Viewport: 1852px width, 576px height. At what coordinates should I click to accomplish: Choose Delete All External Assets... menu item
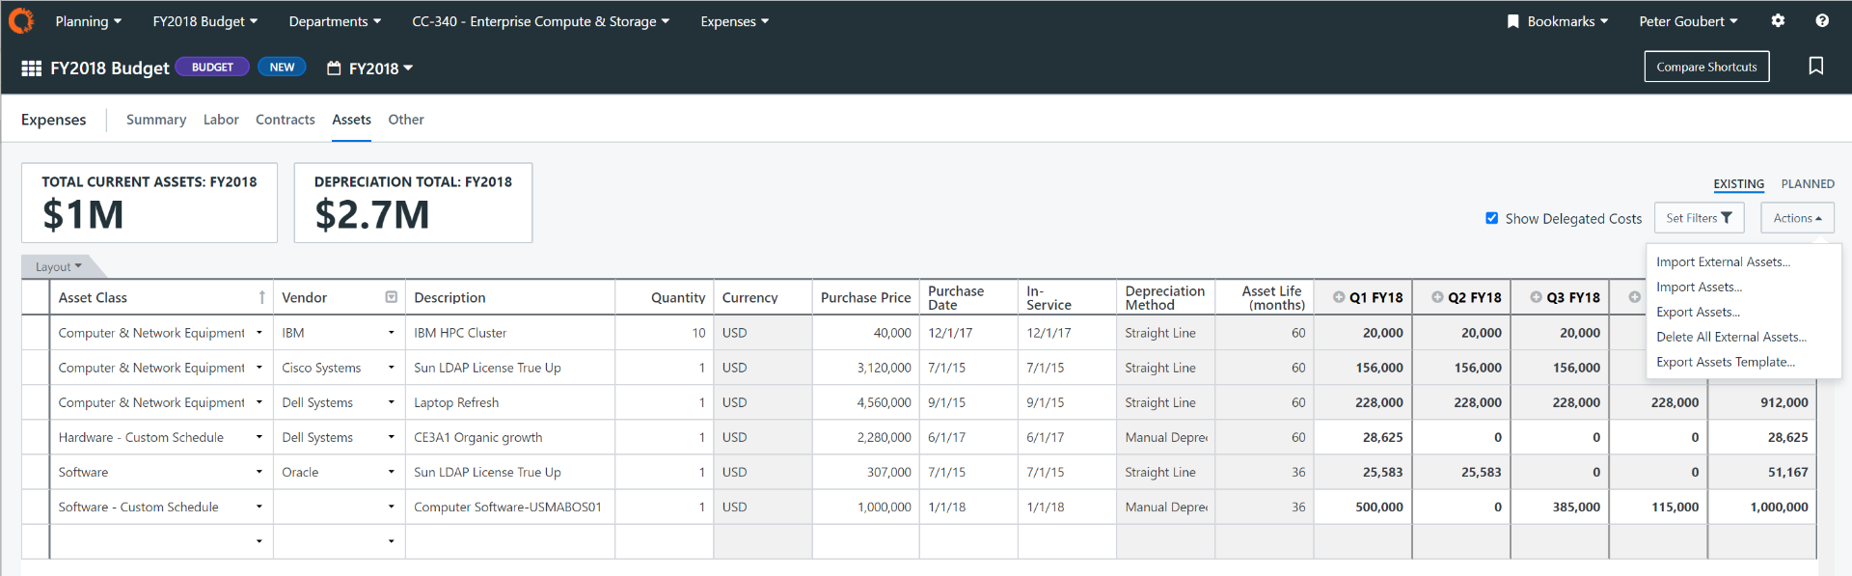(1731, 337)
